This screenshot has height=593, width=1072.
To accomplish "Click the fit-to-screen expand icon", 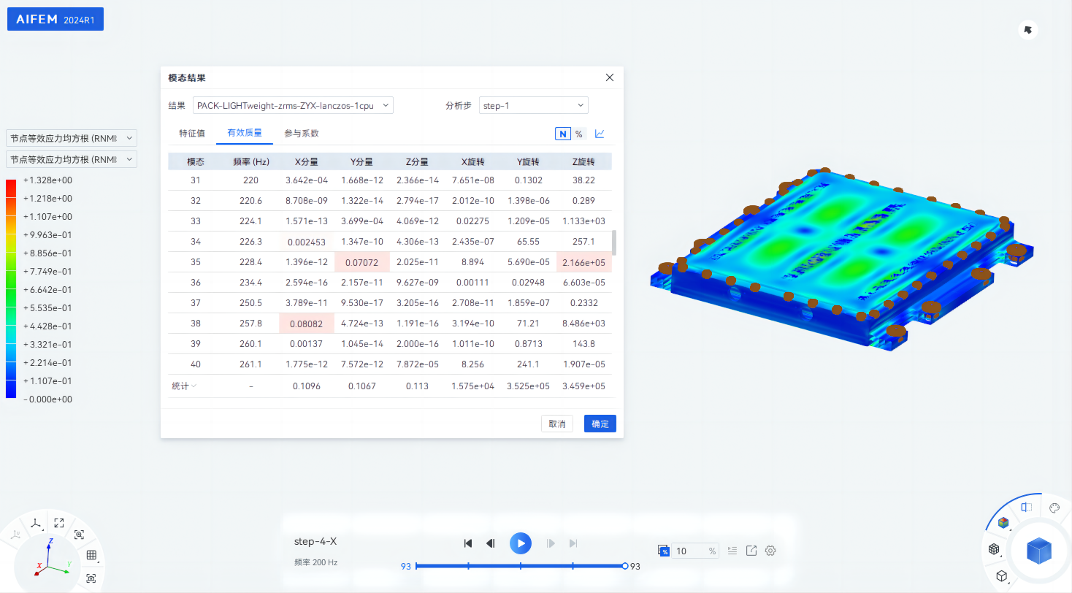I will pyautogui.click(x=59, y=523).
